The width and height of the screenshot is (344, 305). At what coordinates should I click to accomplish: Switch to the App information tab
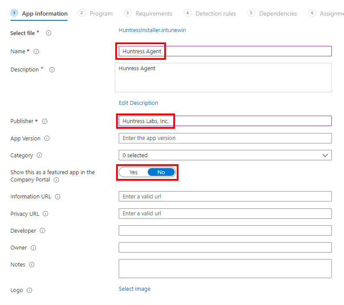[39, 13]
